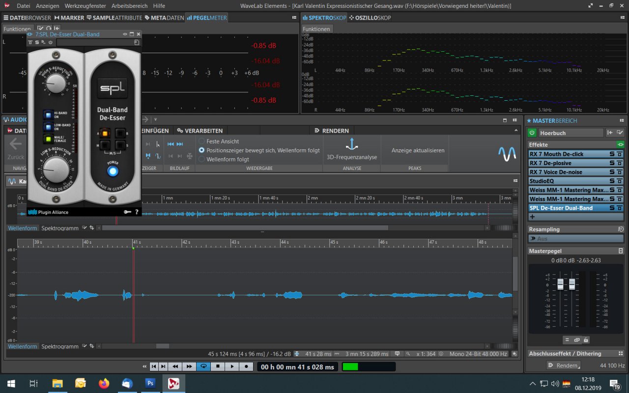Jump to file start in transport bar

click(x=154, y=366)
